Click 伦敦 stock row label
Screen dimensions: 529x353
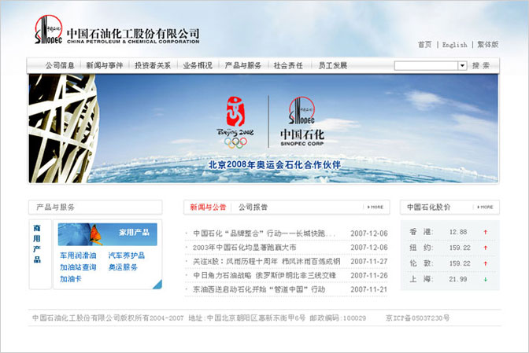421,263
